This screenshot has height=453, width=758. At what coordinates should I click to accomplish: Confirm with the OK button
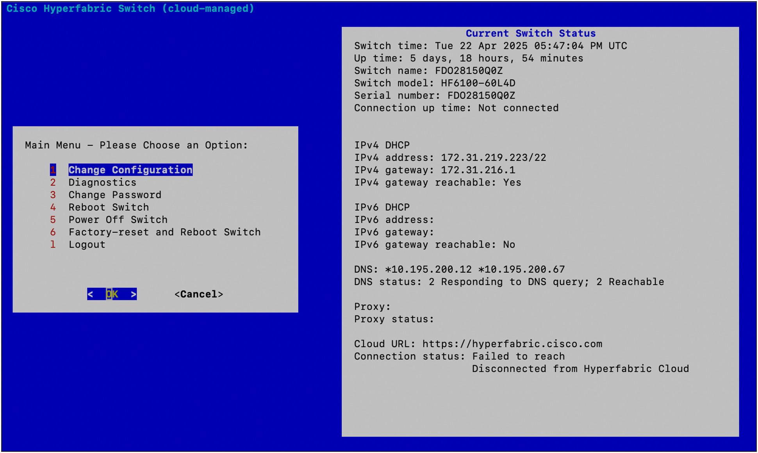(x=112, y=294)
